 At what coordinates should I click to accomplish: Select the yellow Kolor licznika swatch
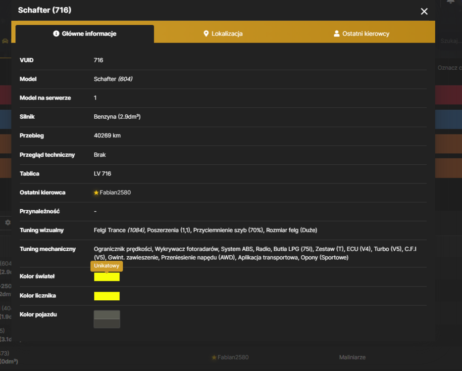pos(106,296)
